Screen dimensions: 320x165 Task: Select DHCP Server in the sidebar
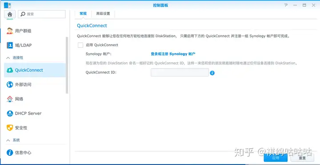coord(35,113)
